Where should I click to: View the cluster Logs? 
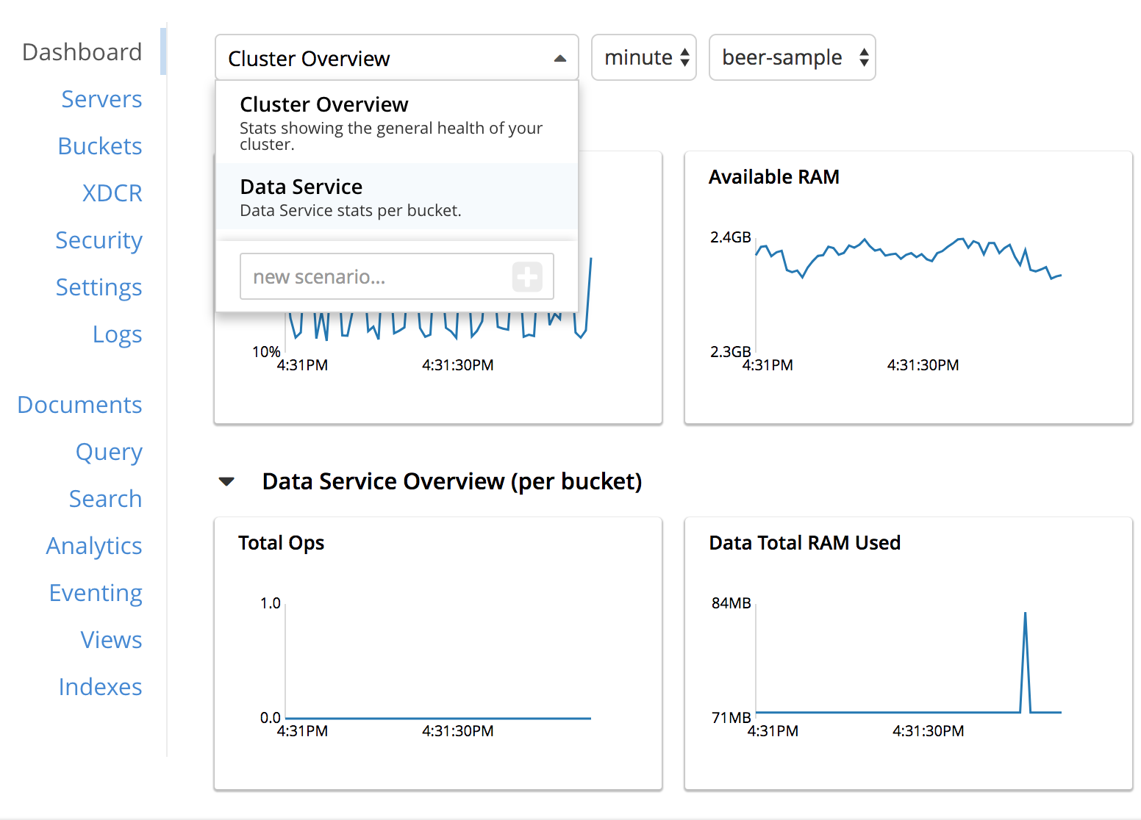pyautogui.click(x=117, y=334)
